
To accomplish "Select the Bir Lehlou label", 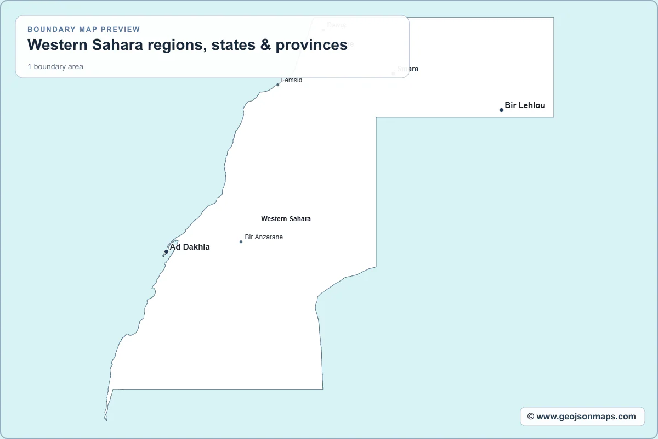I will 525,105.
